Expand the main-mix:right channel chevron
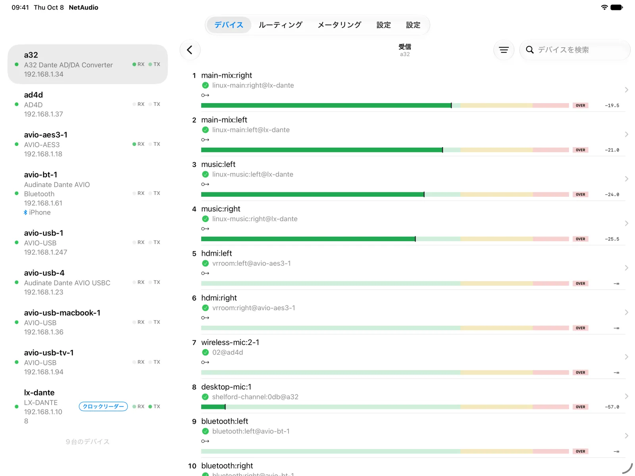Screen dimensions: 635x476 pyautogui.click(x=626, y=90)
